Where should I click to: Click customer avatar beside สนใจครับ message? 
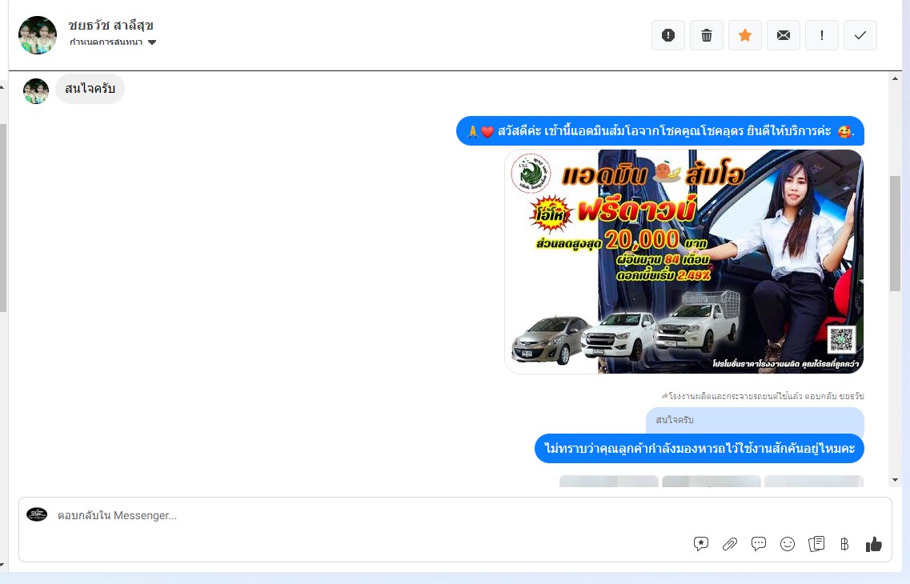36,91
